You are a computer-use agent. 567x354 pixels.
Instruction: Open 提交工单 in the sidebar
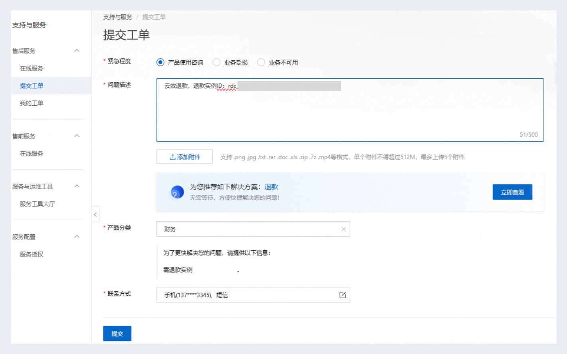click(x=32, y=85)
